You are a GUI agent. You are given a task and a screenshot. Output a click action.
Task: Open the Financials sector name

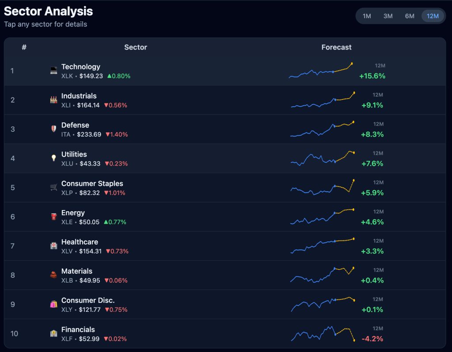[x=78, y=329]
